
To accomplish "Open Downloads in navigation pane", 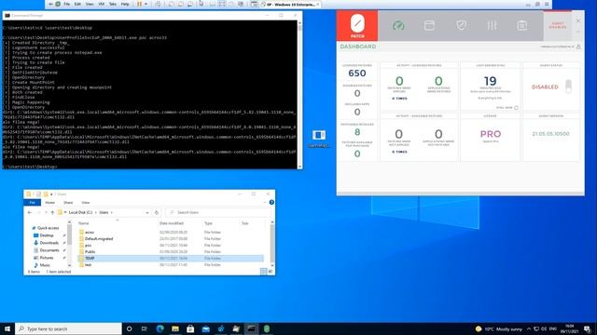I will point(49,243).
